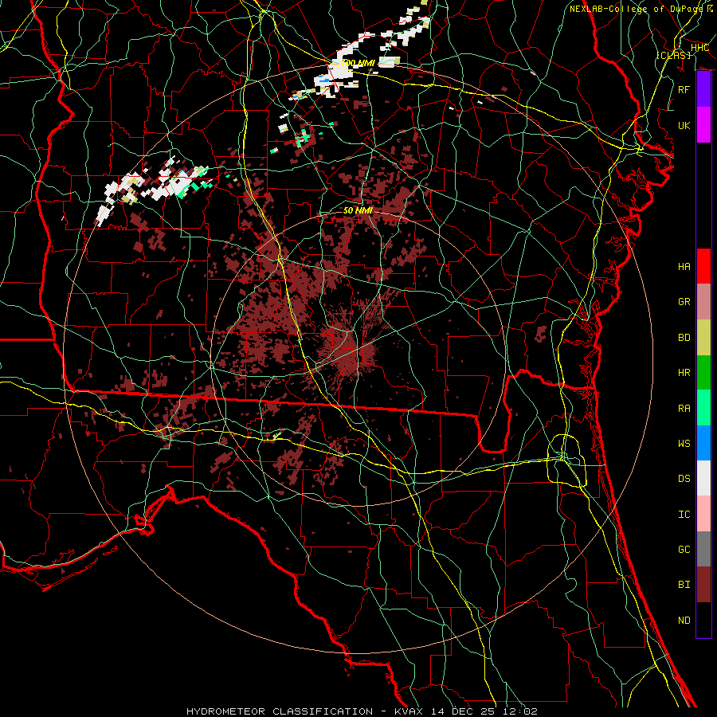Viewport: 717px width, 717px height.
Task: Click the GC legend label
Action: 684,549
